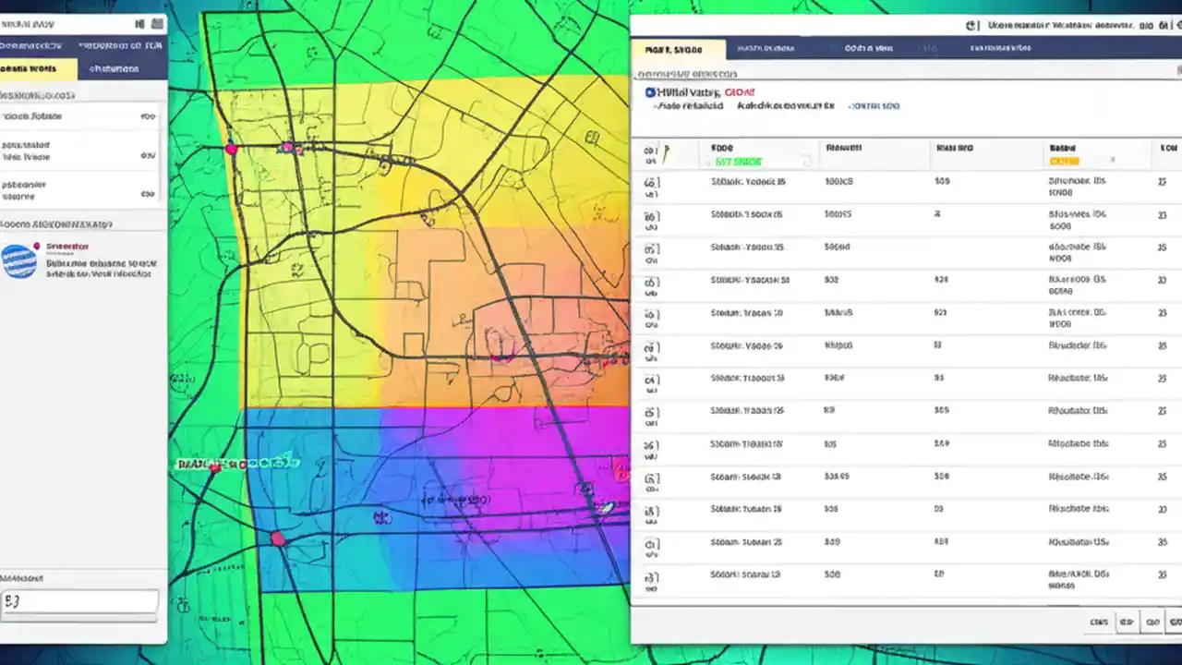Click the pink location marker on the upper map road
Viewport: 1182px width, 665px height.
tap(232, 148)
